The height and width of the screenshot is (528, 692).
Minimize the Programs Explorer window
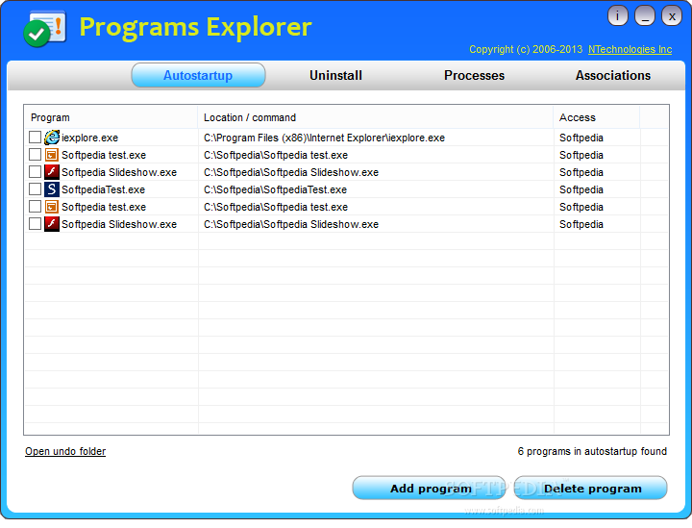click(644, 16)
